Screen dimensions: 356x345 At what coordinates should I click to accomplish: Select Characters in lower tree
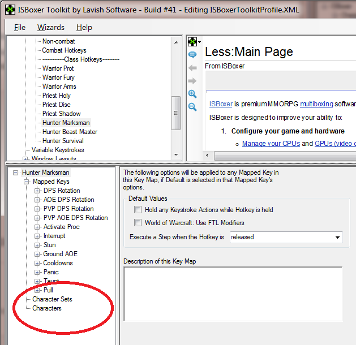[x=47, y=308]
